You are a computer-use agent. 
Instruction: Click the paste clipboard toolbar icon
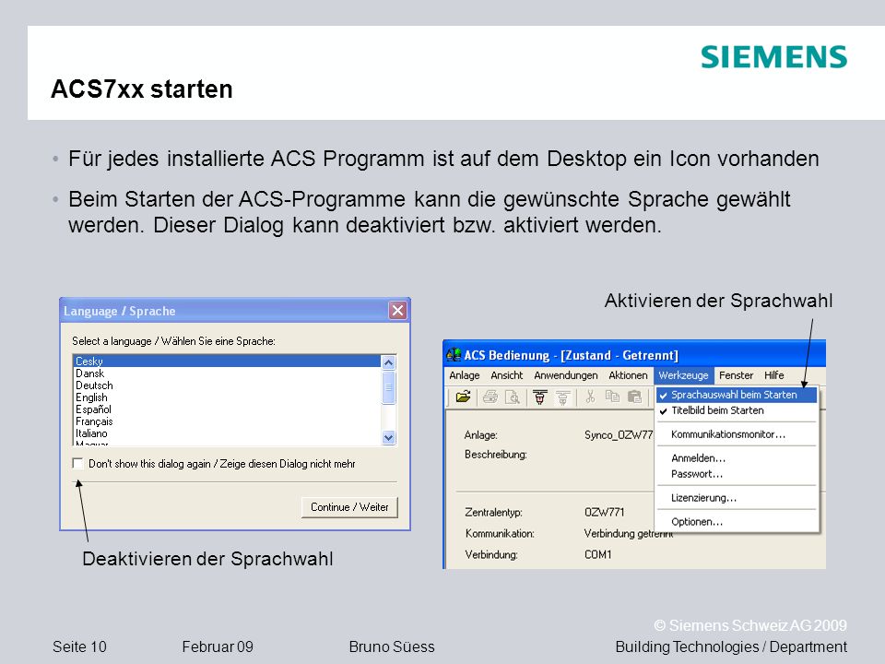pyautogui.click(x=635, y=397)
